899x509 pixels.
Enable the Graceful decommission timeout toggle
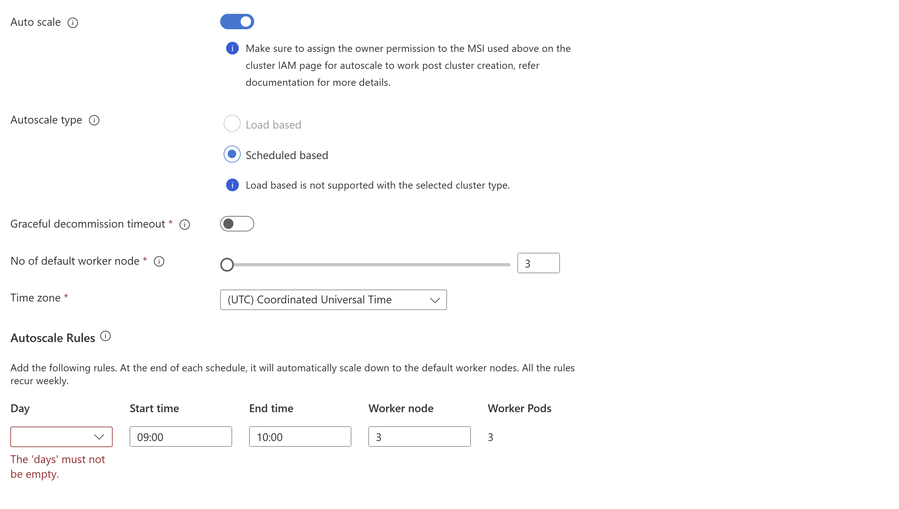[x=238, y=224]
